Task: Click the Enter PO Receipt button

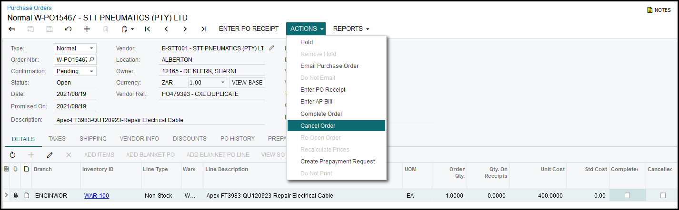Action: click(249, 29)
